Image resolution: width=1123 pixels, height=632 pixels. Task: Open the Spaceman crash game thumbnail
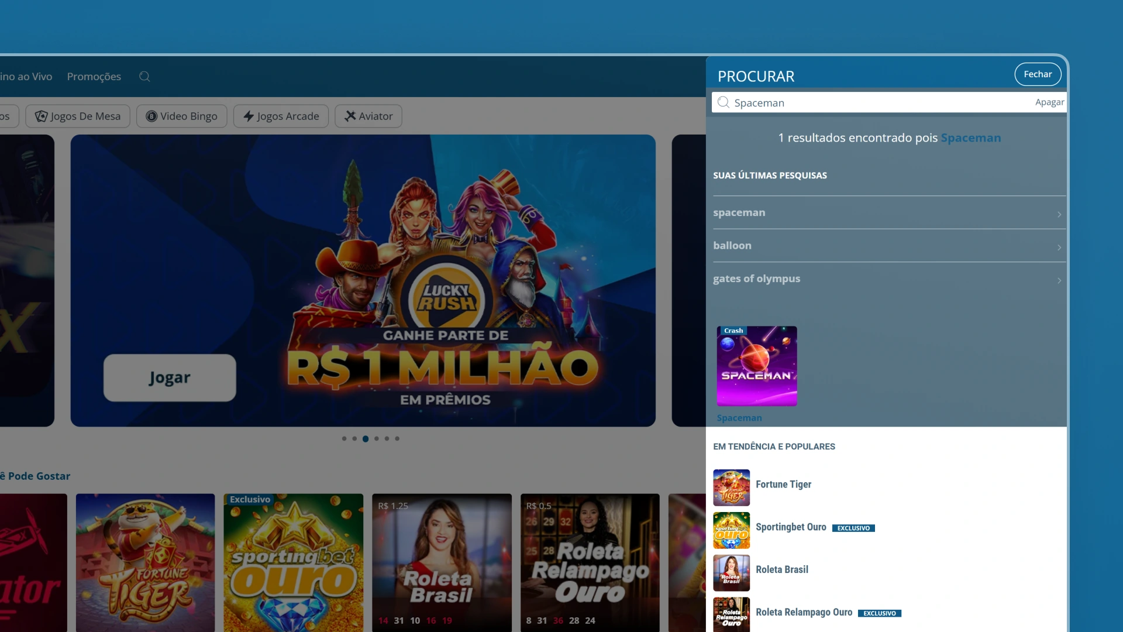coord(757,366)
